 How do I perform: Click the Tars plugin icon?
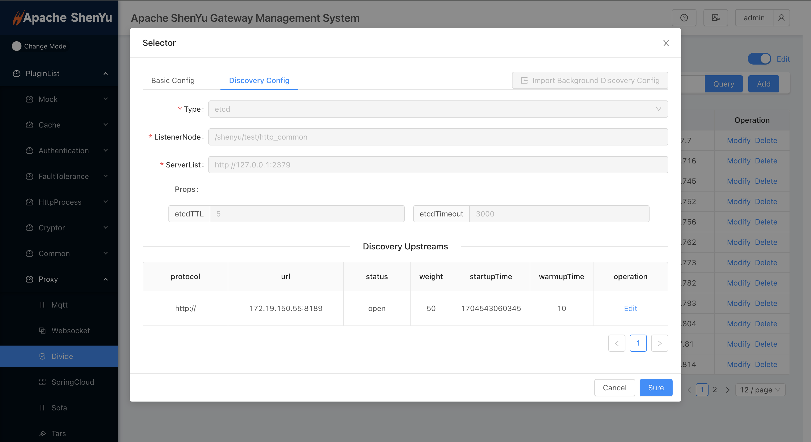tap(42, 433)
